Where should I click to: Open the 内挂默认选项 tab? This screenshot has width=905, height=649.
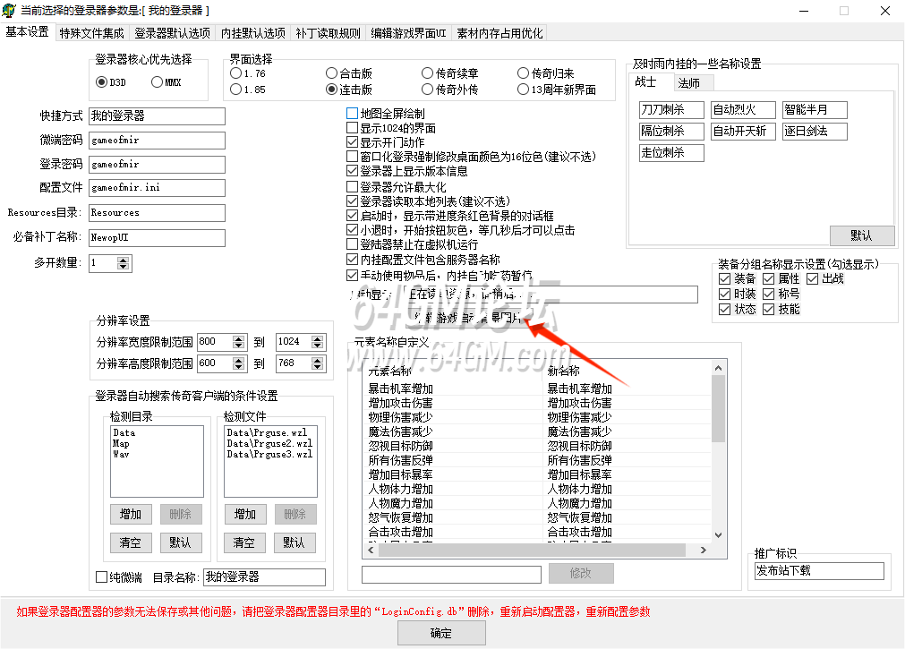(x=252, y=33)
